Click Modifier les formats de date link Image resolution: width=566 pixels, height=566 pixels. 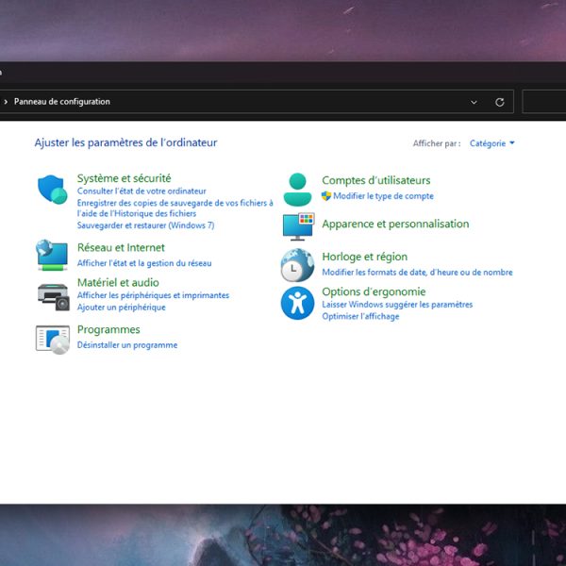tap(417, 273)
